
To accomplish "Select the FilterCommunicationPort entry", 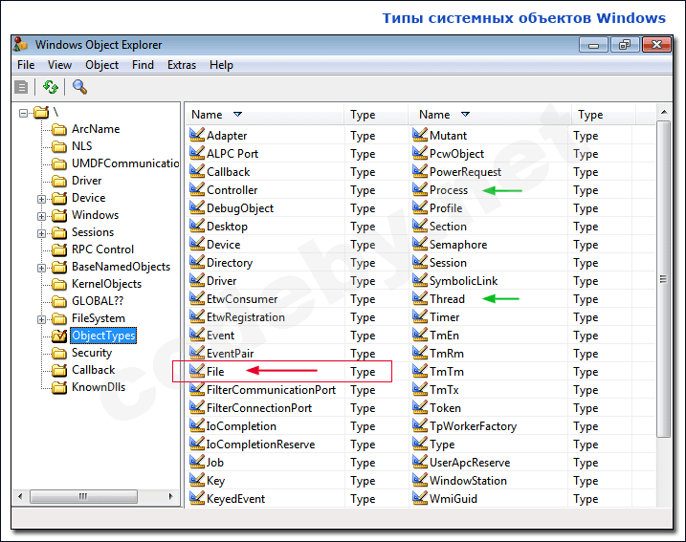I will pos(272,390).
